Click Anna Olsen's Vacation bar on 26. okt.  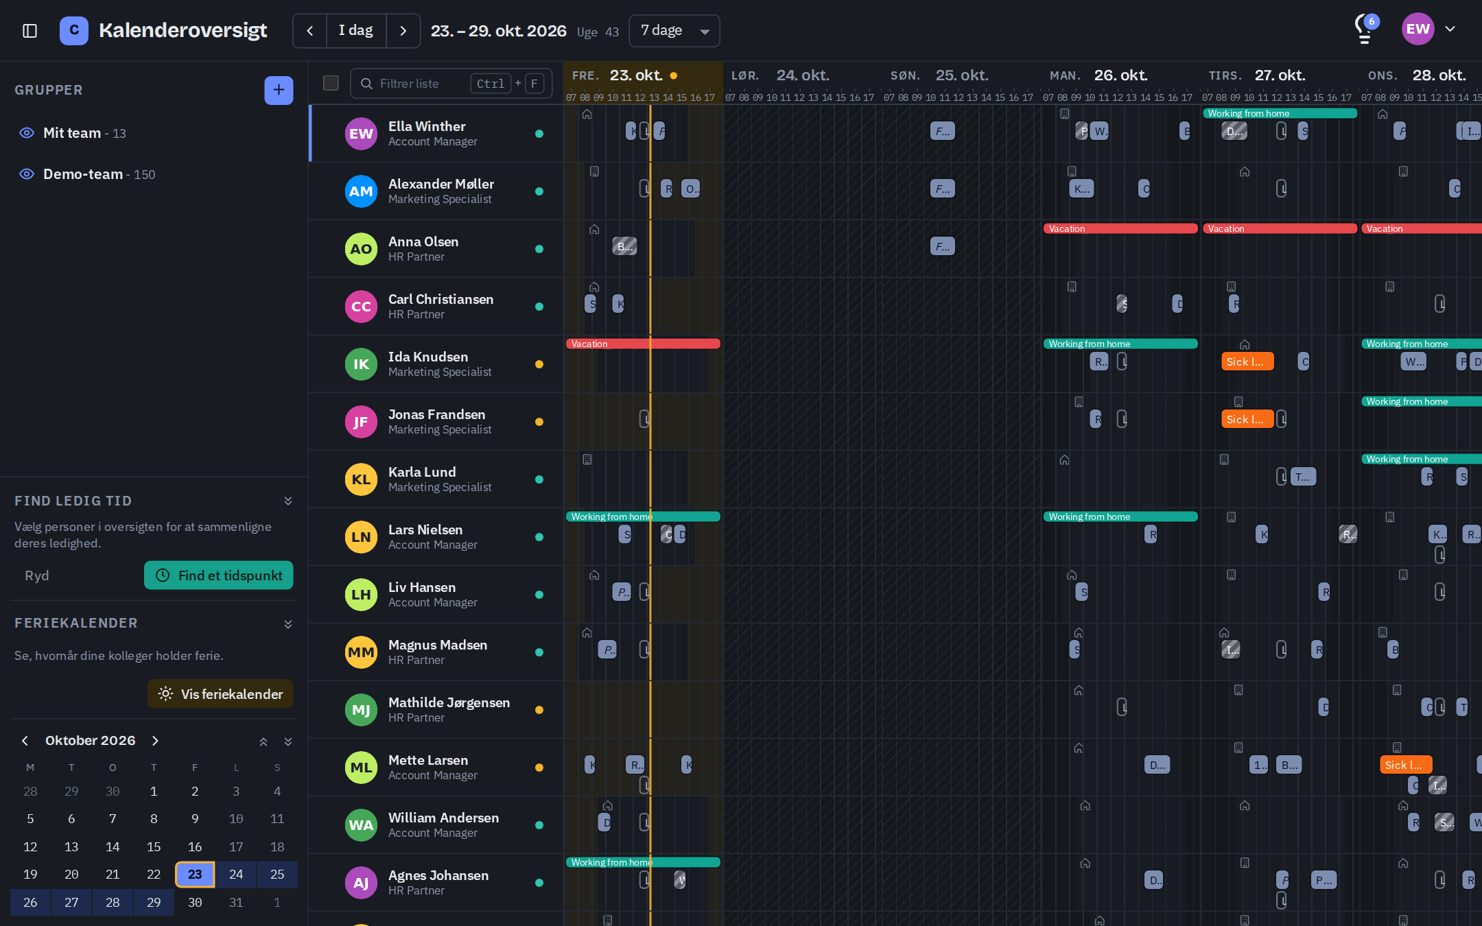1120,228
